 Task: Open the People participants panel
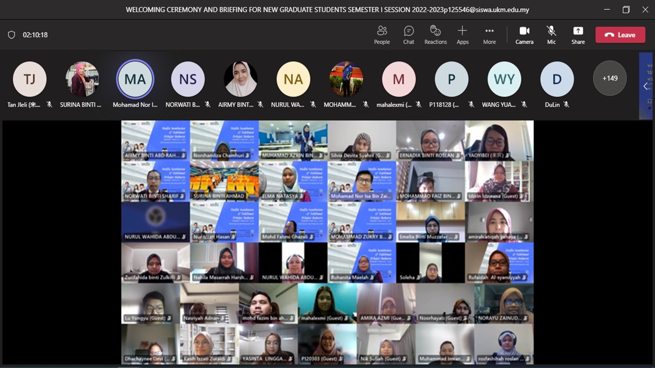(382, 35)
